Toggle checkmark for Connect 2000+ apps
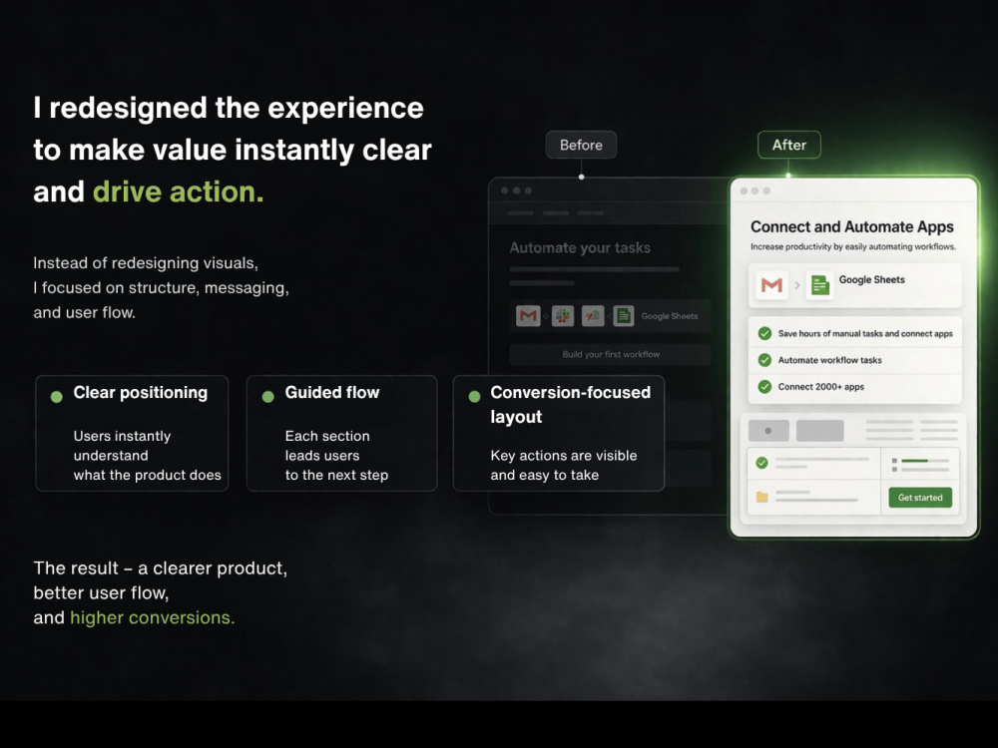 (x=764, y=386)
